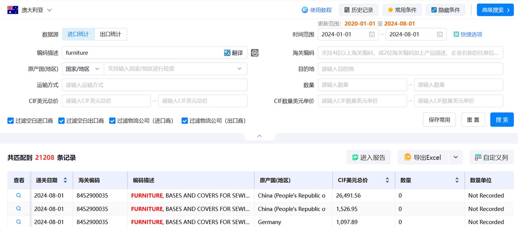Toggle 过滤空白进口商 checkbox

pos(11,121)
